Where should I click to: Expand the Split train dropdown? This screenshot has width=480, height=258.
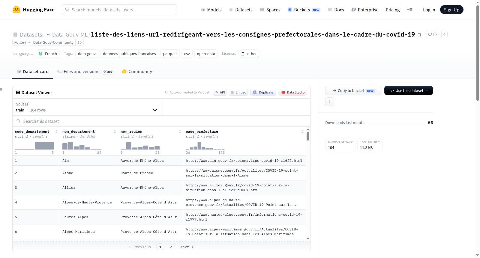[87, 107]
